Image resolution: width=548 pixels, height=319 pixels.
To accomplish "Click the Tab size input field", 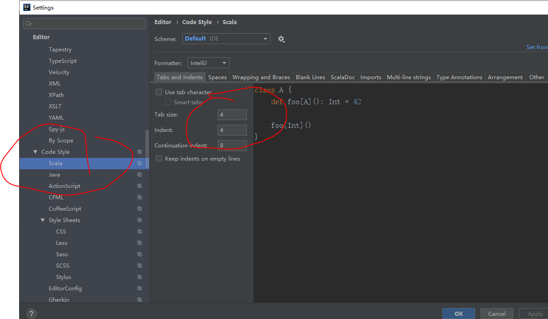I will coord(232,115).
